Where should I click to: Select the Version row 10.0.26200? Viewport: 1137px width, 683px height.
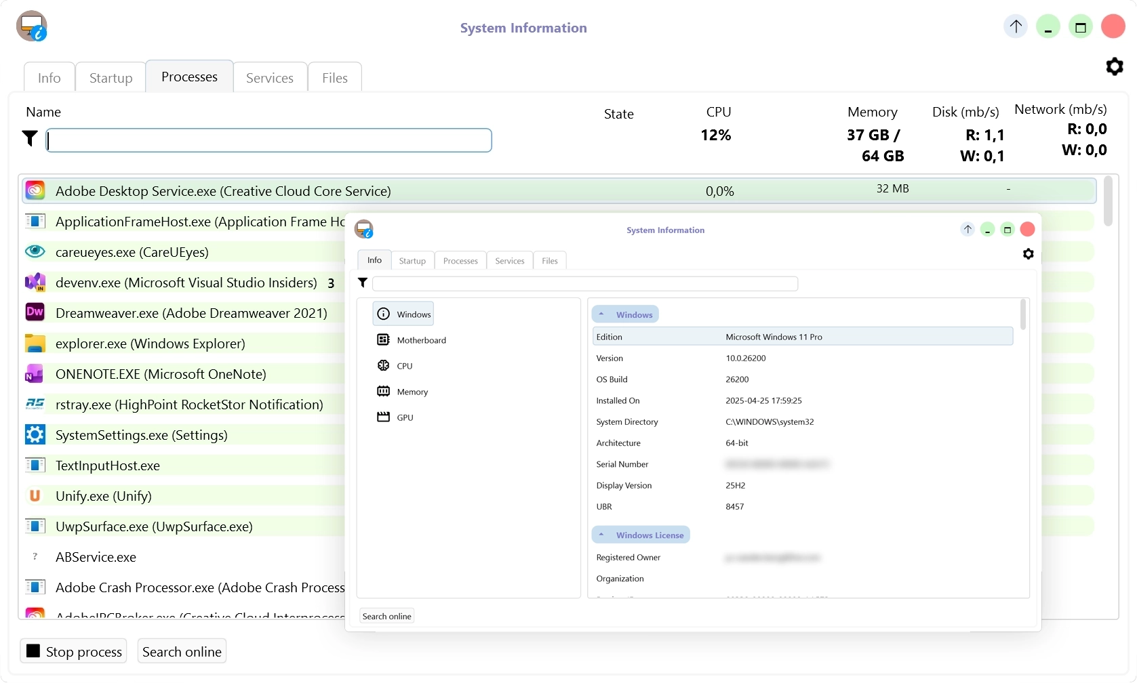[x=803, y=358]
